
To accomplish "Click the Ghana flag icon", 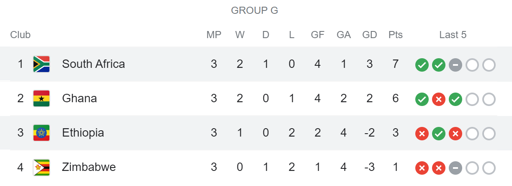I will point(41,98).
